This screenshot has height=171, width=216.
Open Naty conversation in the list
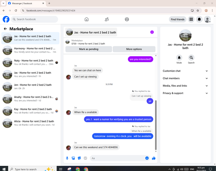[x=30, y=62]
